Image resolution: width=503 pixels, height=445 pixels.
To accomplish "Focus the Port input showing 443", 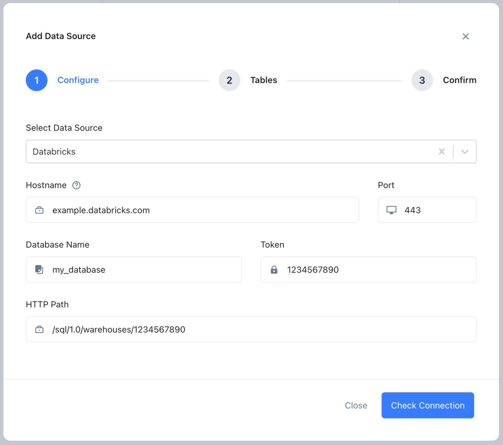I will click(427, 210).
